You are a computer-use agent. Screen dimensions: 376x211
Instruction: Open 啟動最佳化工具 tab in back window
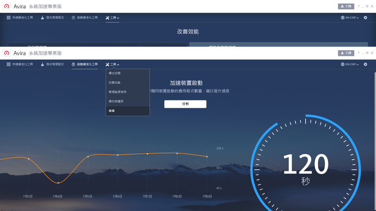[85, 18]
